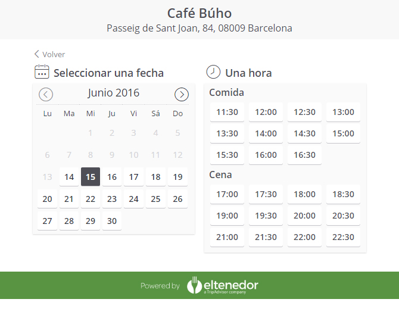Choose the 14:00 Comida time
The height and width of the screenshot is (327, 399).
(x=266, y=133)
